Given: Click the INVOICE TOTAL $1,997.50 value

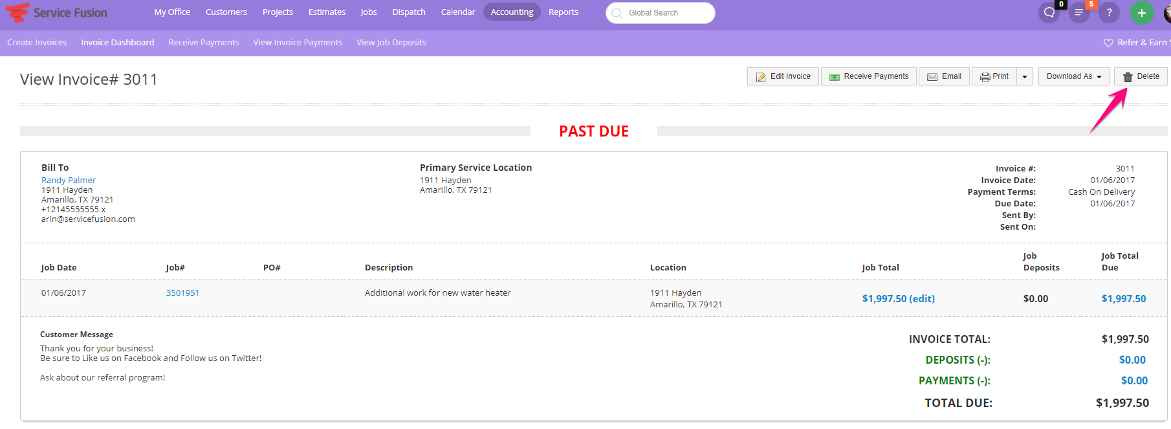Looking at the screenshot, I should [x=1125, y=339].
